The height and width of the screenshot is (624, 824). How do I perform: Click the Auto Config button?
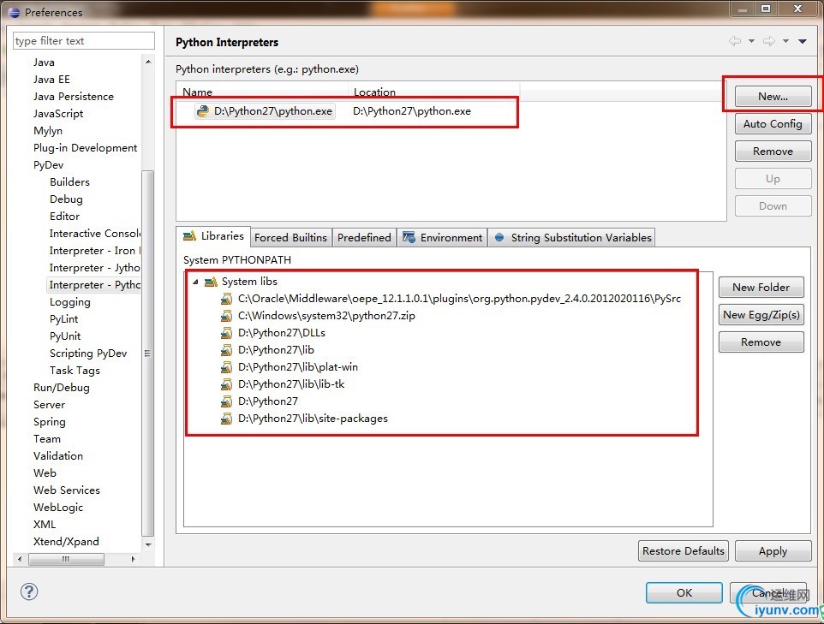coord(773,124)
